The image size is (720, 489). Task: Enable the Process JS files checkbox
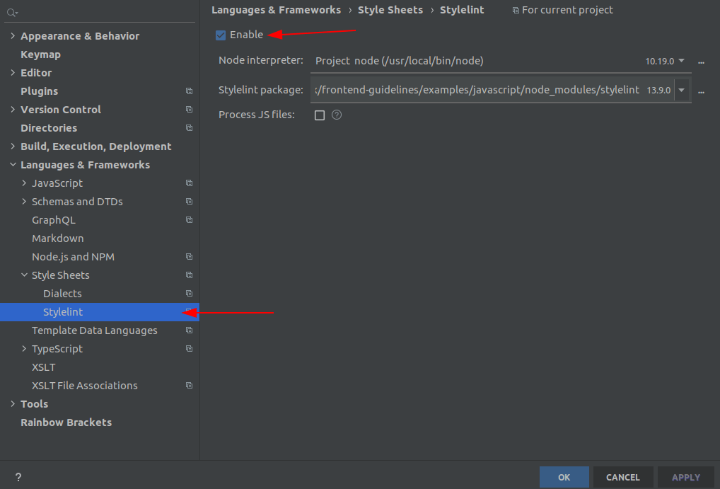(x=320, y=115)
